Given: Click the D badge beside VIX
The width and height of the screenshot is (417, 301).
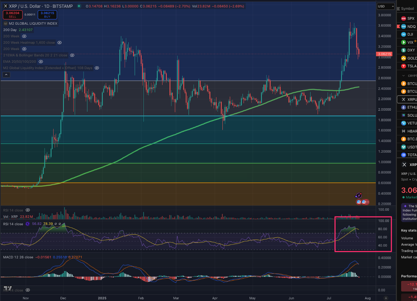Looking at the screenshot, I should coord(415,41).
